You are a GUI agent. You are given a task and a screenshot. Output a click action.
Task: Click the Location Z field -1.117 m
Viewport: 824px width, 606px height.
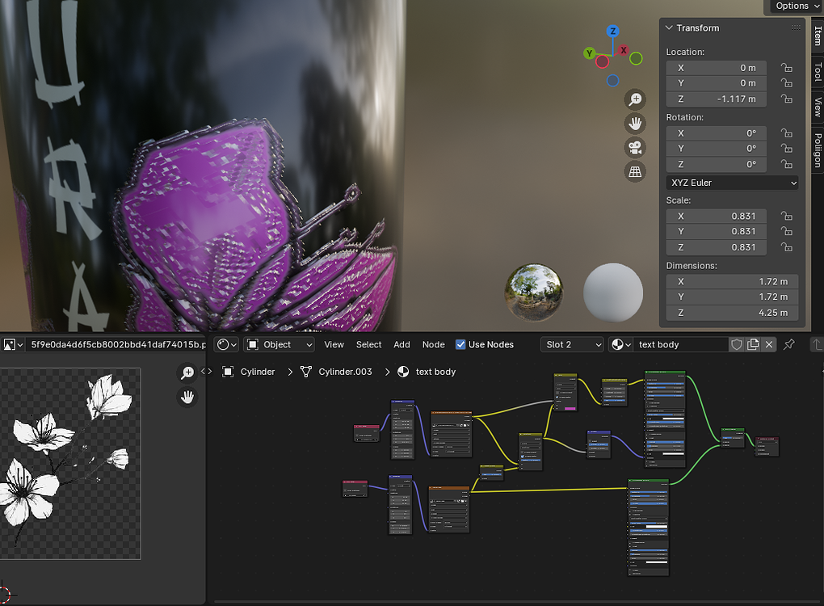[x=717, y=99]
